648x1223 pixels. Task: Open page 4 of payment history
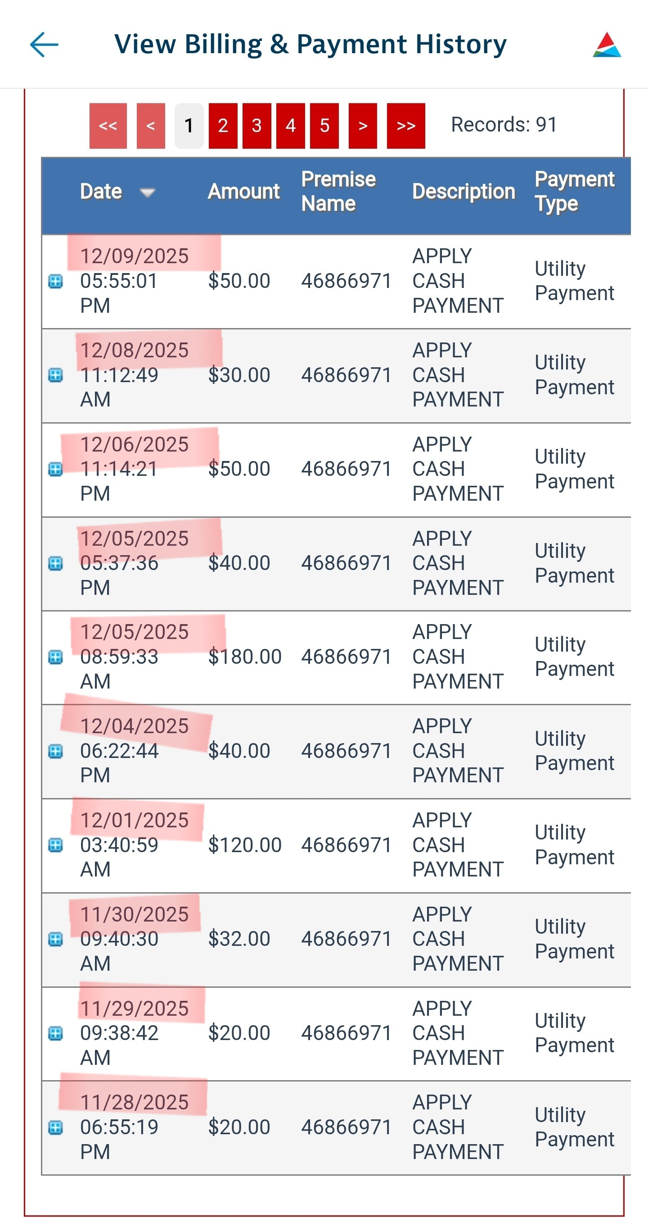(x=291, y=126)
